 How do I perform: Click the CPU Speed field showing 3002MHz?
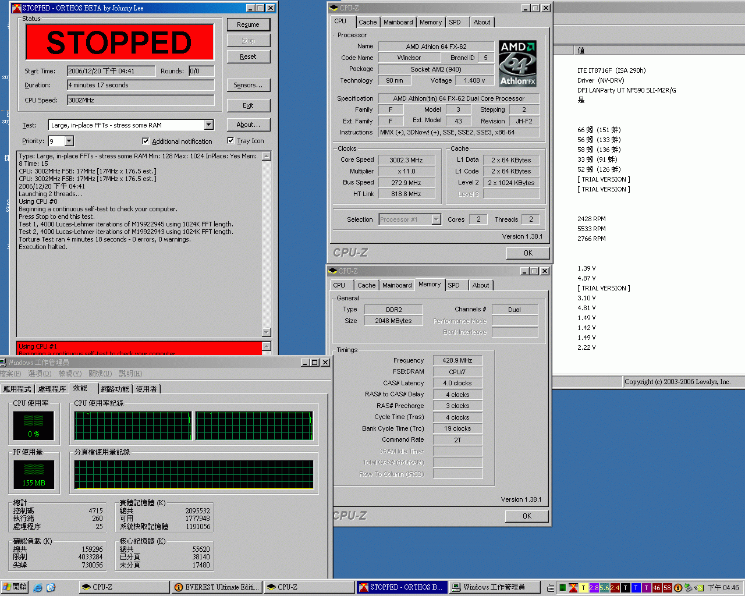click(141, 100)
